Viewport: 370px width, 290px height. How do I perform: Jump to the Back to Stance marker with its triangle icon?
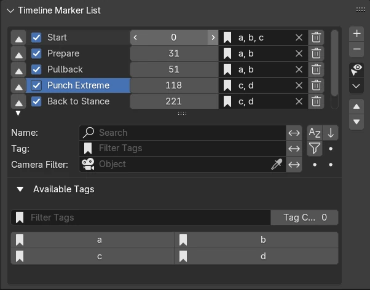tap(18, 102)
